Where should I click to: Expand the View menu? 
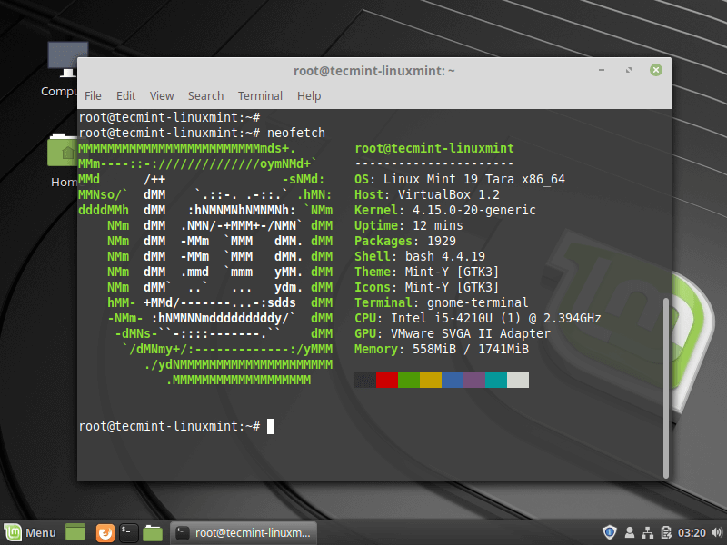pyautogui.click(x=162, y=95)
